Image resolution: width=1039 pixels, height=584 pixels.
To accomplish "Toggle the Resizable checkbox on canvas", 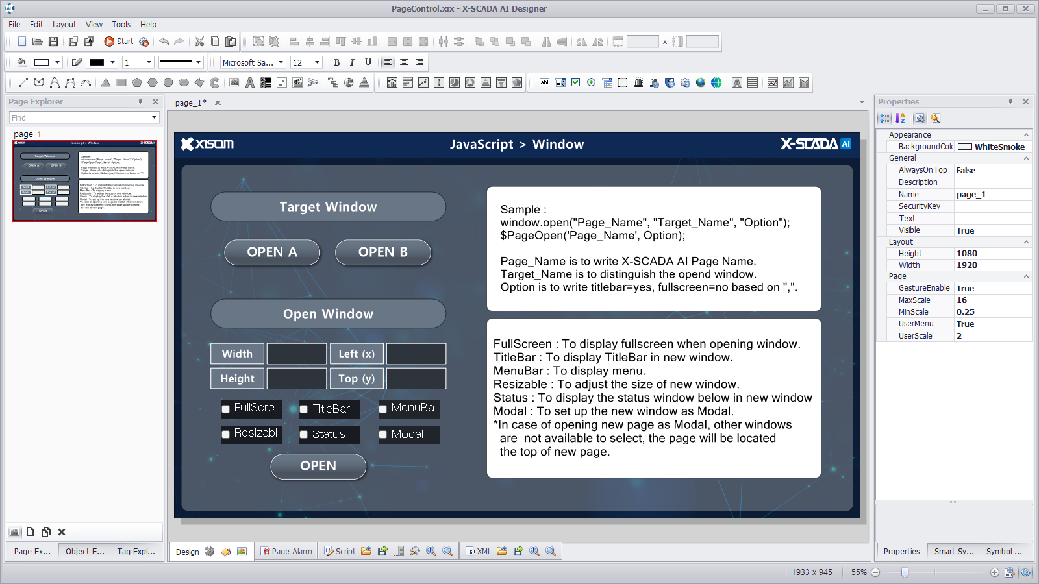I will [226, 434].
